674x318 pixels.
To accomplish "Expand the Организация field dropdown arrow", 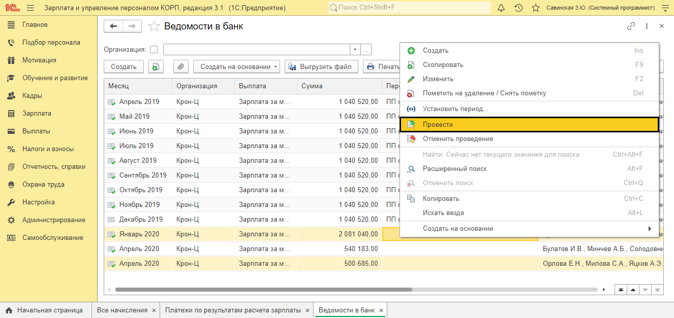I will [x=355, y=50].
